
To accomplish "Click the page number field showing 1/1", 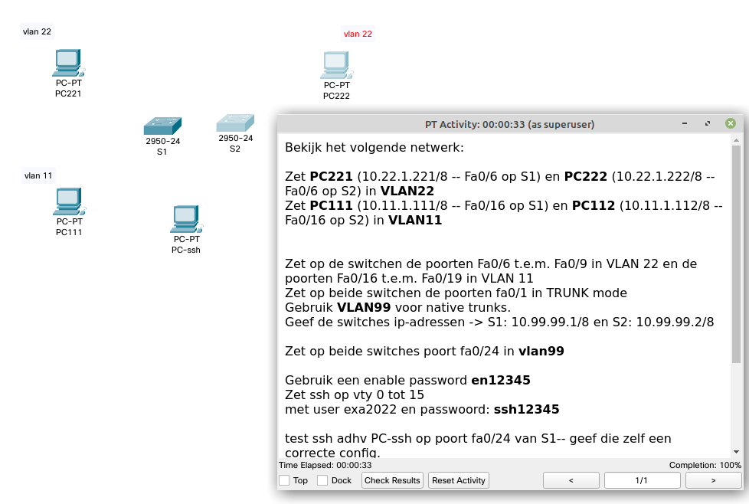I will [x=642, y=480].
